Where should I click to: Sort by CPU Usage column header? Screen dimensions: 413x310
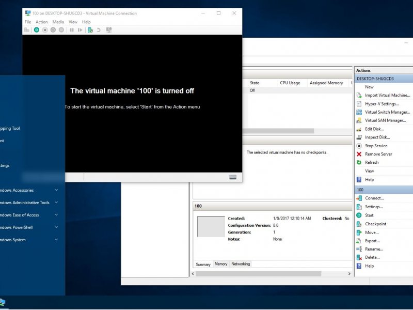(x=292, y=83)
